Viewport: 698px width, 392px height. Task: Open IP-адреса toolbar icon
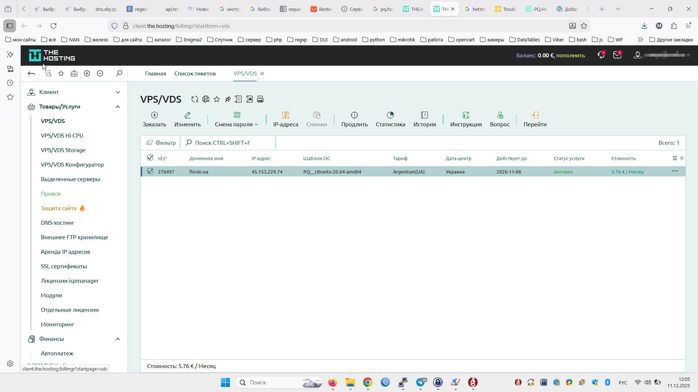point(285,115)
